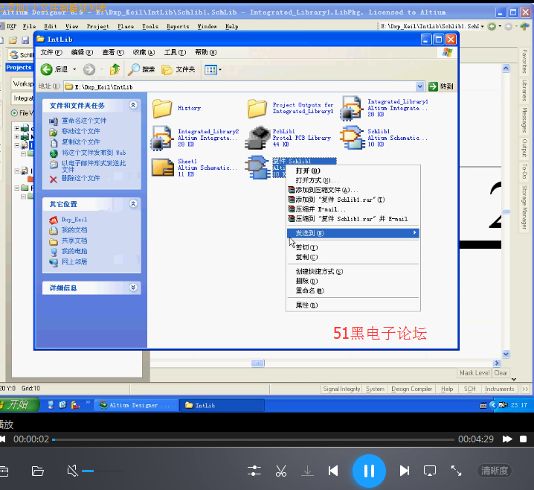Skip to next video
The image size is (534, 490).
click(405, 471)
